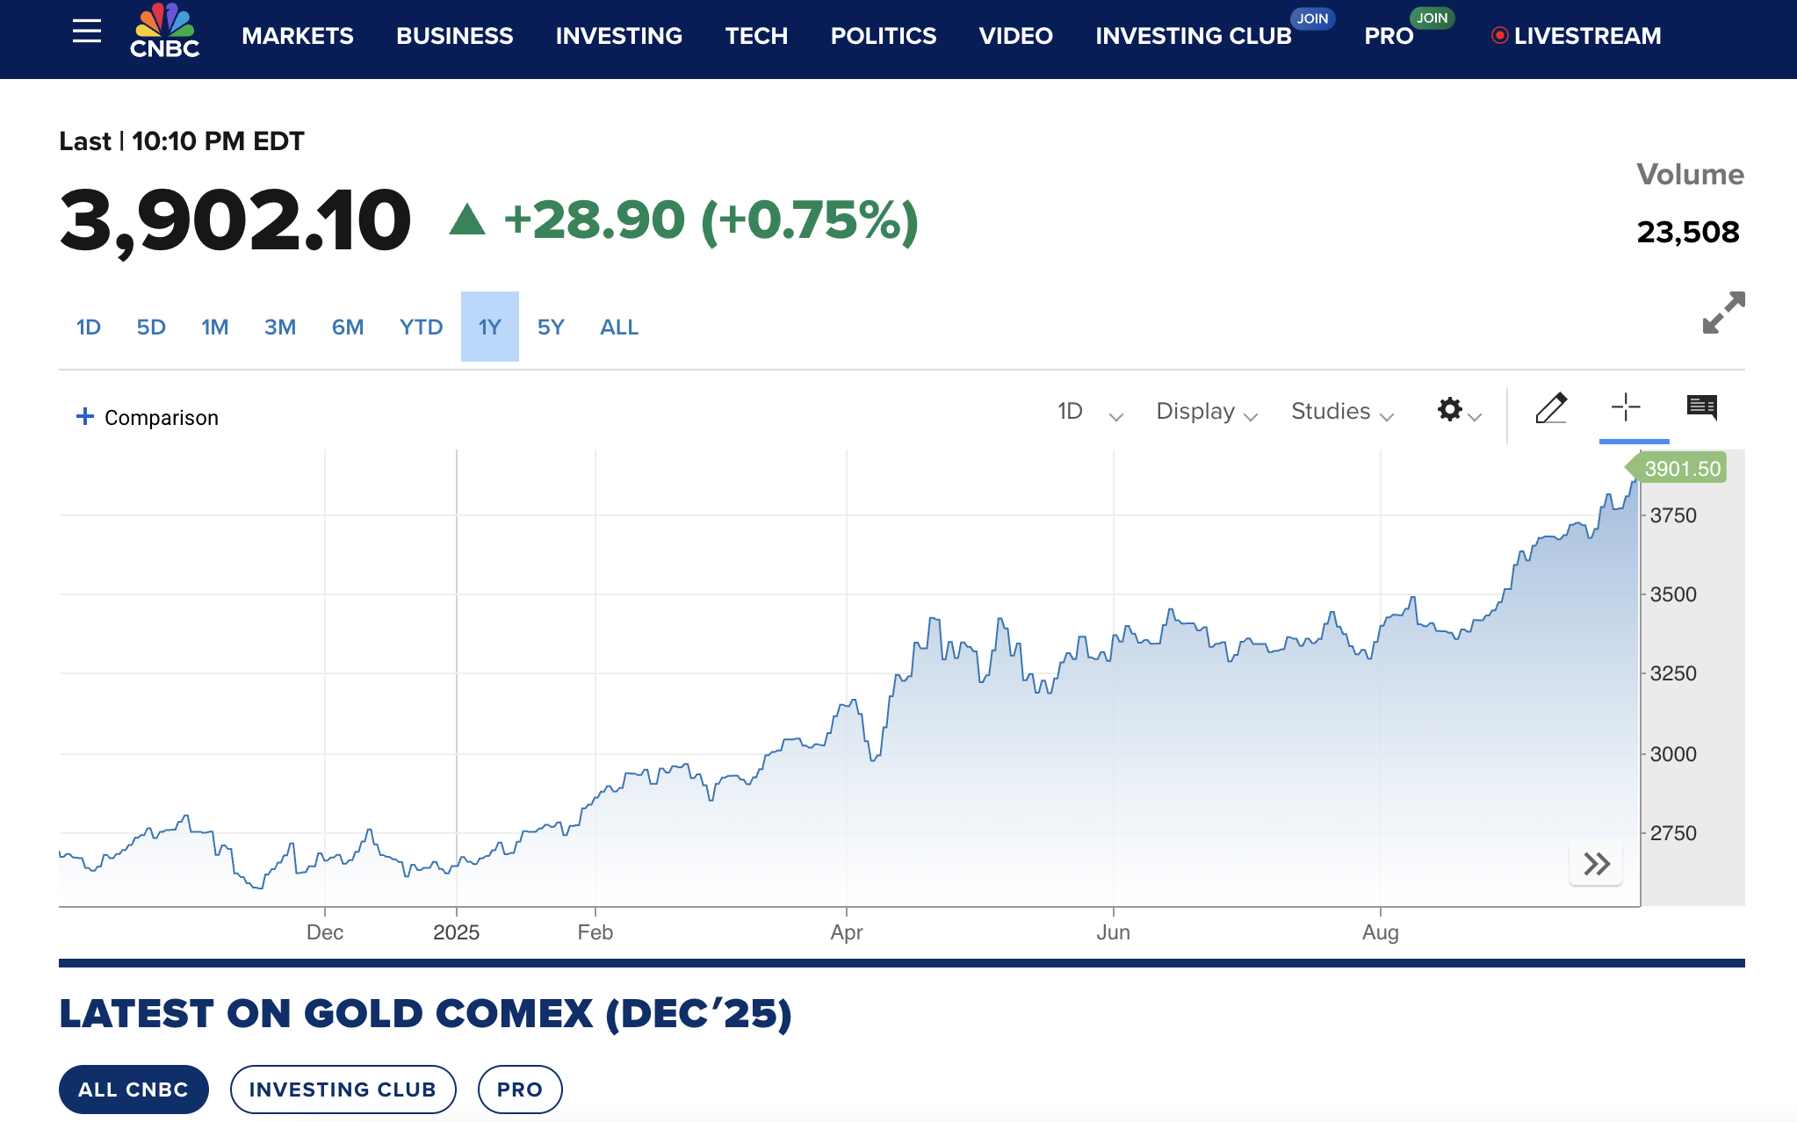Click the double-arrow jump to latest button
This screenshot has height=1122, width=1797.
(x=1596, y=864)
